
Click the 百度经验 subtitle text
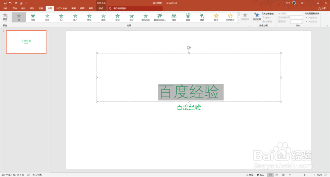coord(189,107)
